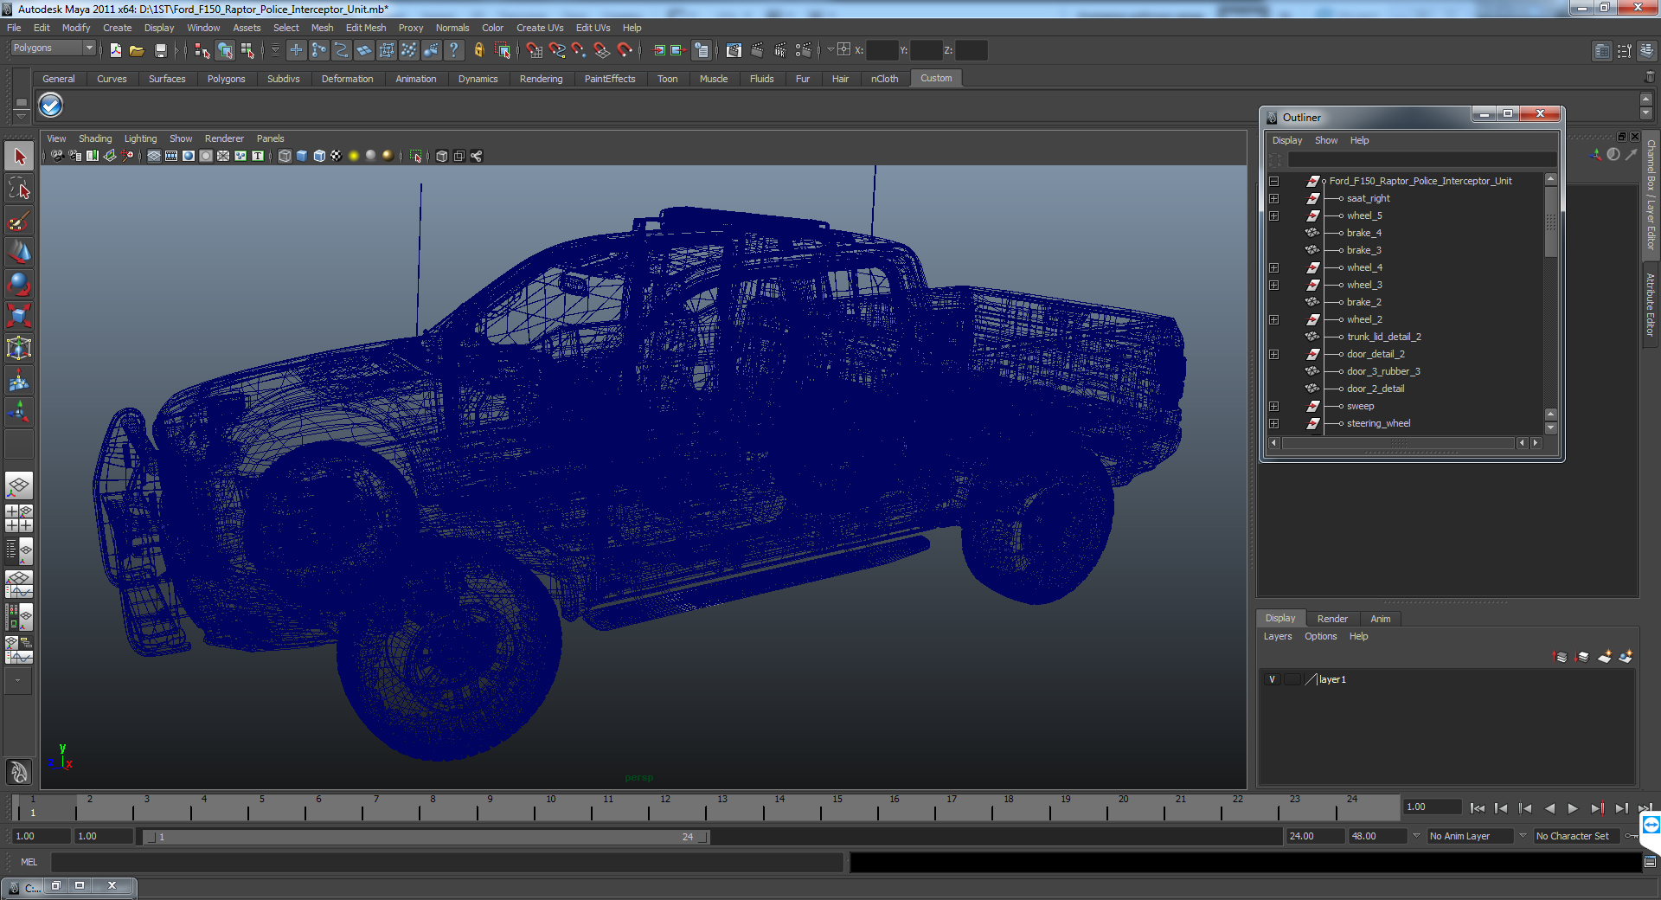Click the play forwards button

tap(1573, 808)
